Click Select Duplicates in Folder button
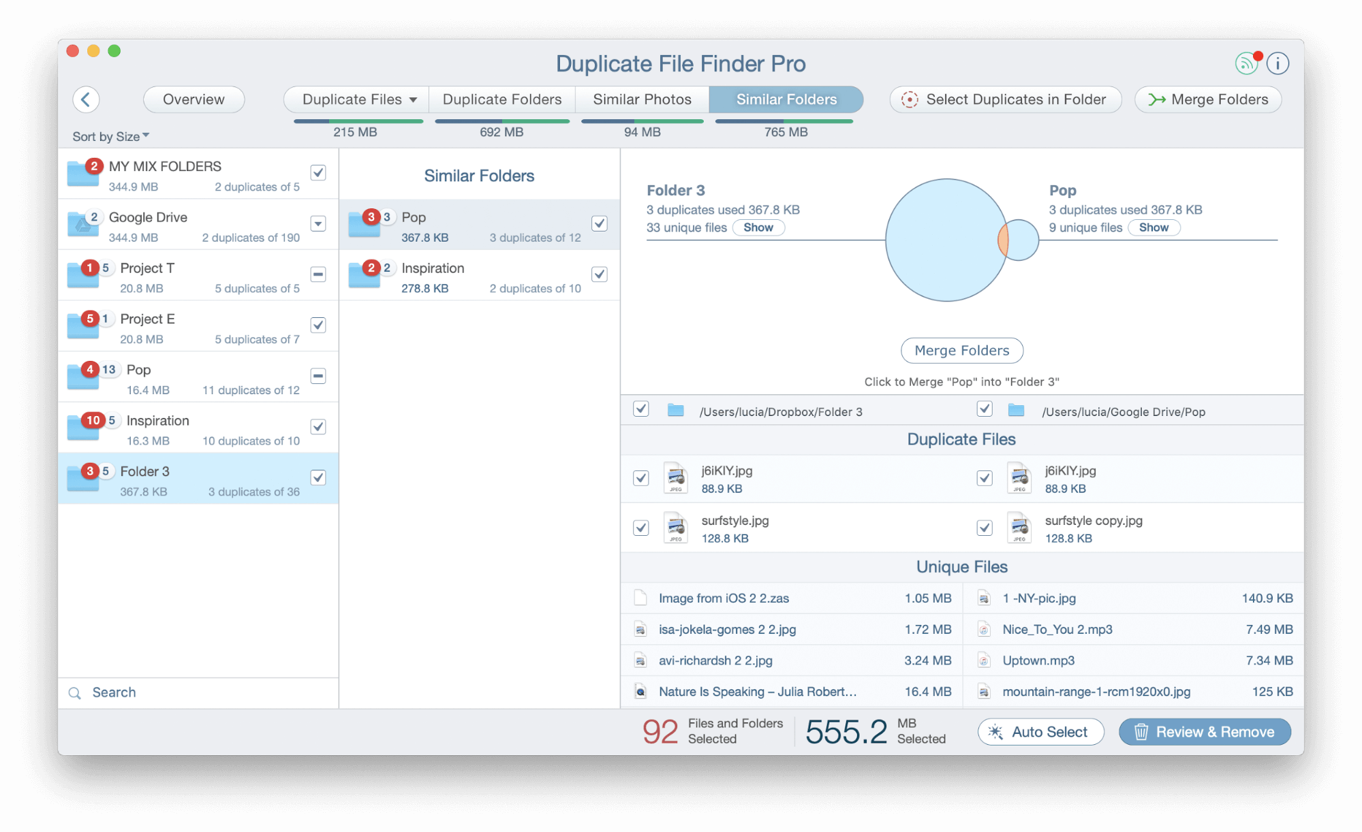 pyautogui.click(x=1005, y=99)
